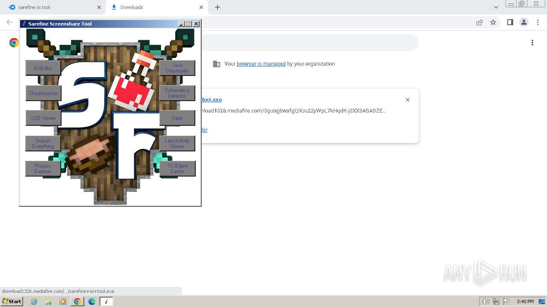Screen dimensions: 547x307
Task: Bookmark this page with the star icon
Action: click(493, 22)
